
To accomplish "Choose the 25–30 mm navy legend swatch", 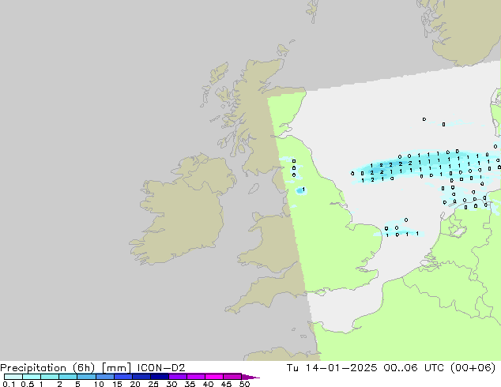I will (x=160, y=377).
